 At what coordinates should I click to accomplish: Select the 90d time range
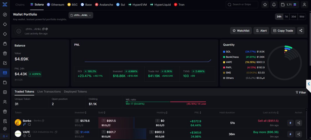(x=302, y=17)
